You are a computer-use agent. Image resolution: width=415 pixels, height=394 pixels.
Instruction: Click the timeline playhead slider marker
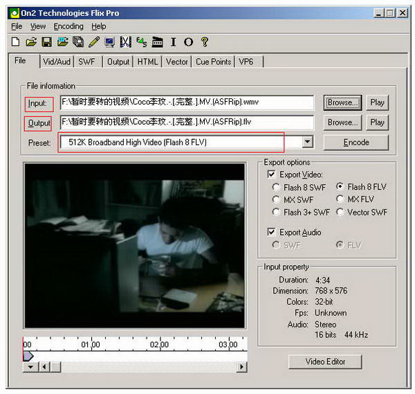pyautogui.click(x=28, y=355)
